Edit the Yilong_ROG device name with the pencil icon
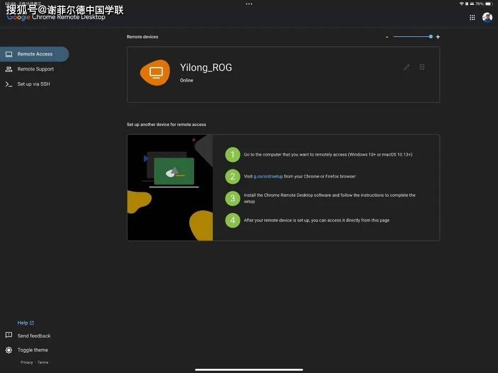The image size is (498, 373). (x=406, y=67)
